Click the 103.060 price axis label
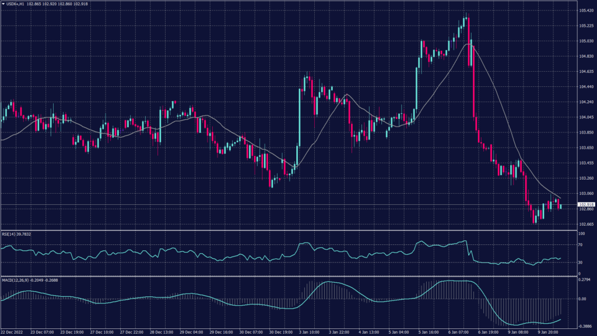The width and height of the screenshot is (597, 336). click(585, 194)
